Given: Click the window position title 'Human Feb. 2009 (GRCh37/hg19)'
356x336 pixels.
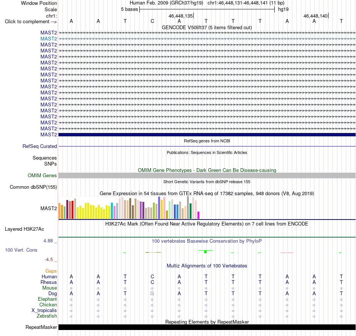Looking at the screenshot, I should point(166,3).
